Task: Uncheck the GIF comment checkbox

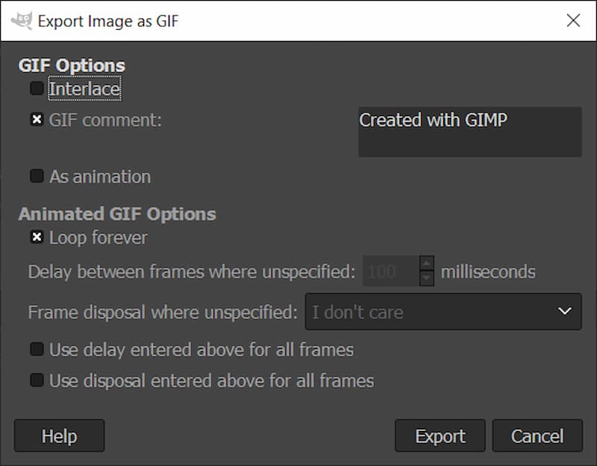Action: click(37, 119)
